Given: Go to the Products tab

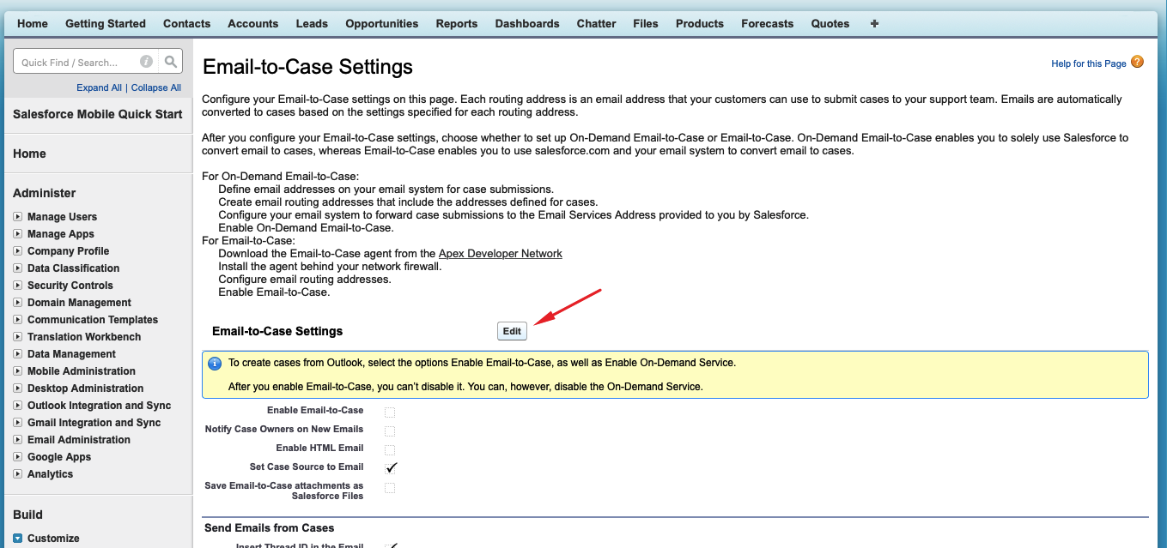Looking at the screenshot, I should [700, 23].
